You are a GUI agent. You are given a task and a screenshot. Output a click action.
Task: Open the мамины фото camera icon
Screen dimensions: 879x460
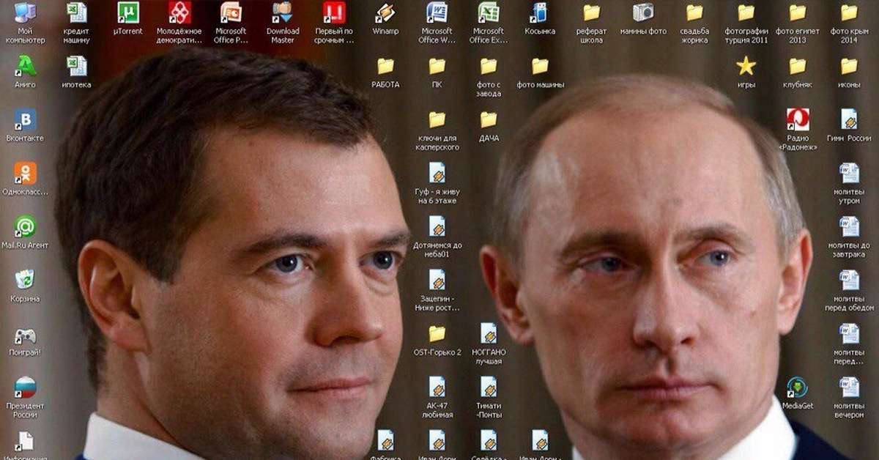642,13
